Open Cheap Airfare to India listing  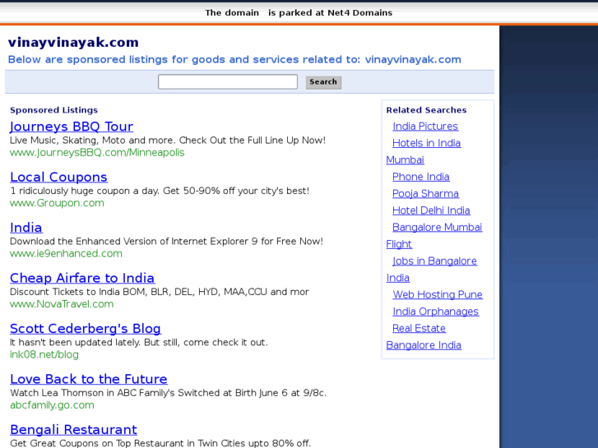[x=82, y=278]
